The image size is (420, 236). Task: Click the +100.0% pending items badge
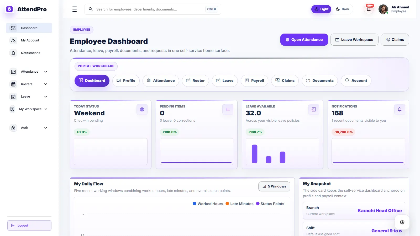(x=169, y=132)
